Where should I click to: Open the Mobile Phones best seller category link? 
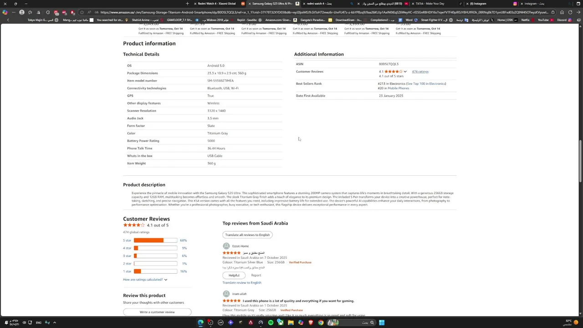point(398,88)
